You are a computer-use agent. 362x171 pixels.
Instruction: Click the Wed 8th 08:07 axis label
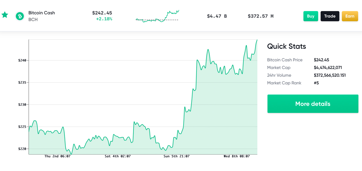[237, 156]
